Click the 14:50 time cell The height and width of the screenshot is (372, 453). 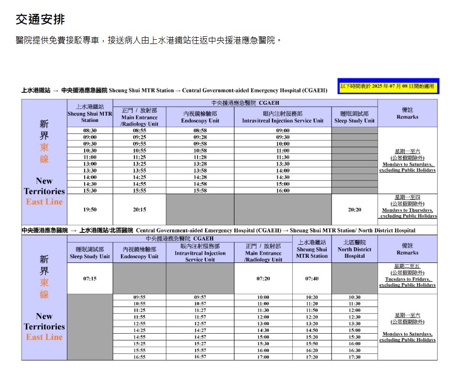tap(312, 330)
